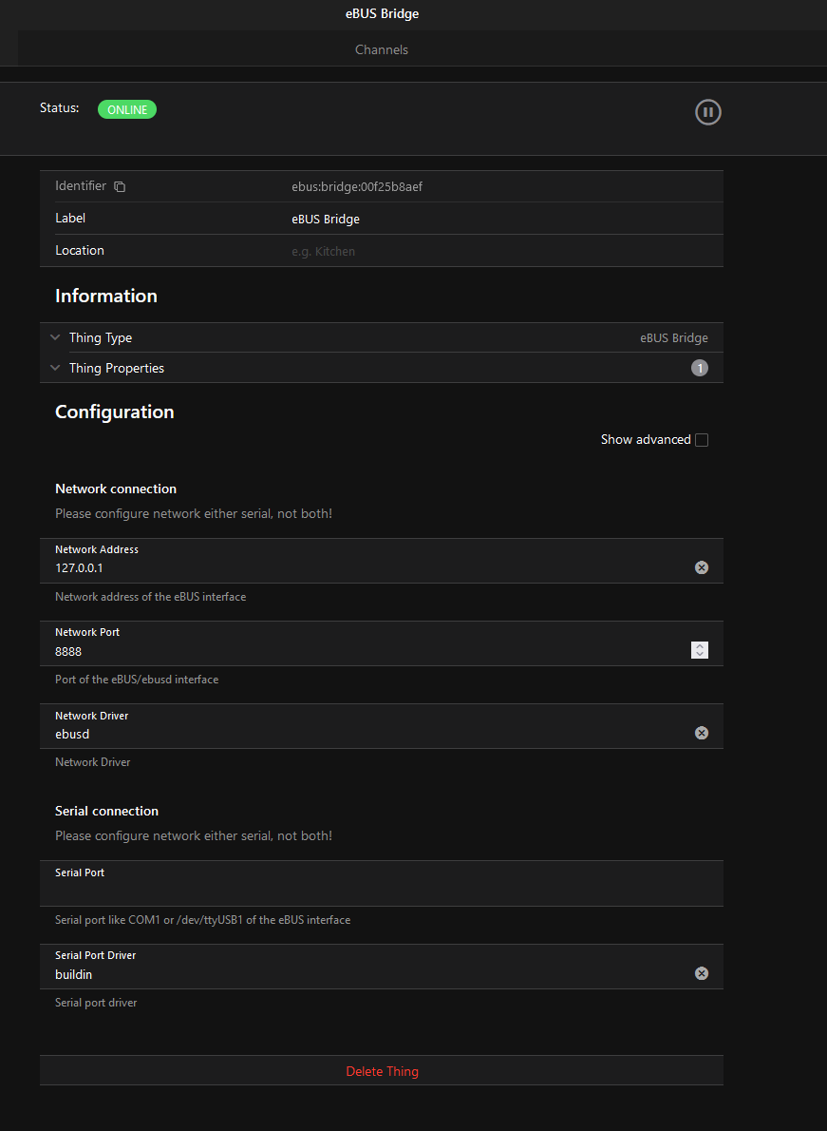The image size is (827, 1131).
Task: Expand the Thing Properties section
Action: [56, 368]
